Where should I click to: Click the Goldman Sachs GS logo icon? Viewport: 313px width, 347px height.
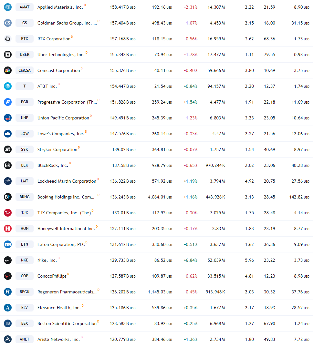8,23
